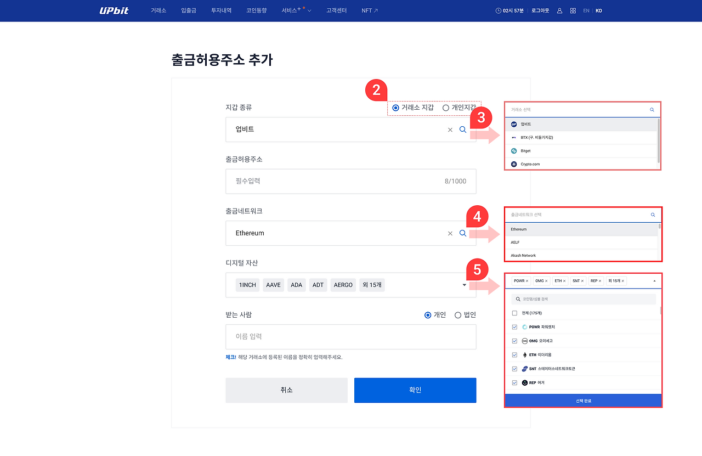Click search icon in 출금네트워크 선택 panel
The width and height of the screenshot is (702, 456).
click(x=653, y=215)
